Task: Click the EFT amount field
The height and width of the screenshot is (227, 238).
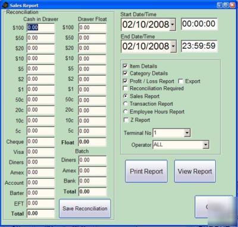Action: tap(40, 203)
